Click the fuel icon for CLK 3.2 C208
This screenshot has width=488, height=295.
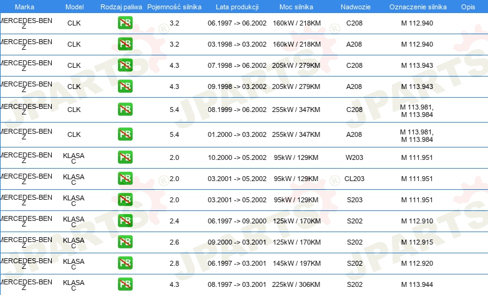click(125, 23)
